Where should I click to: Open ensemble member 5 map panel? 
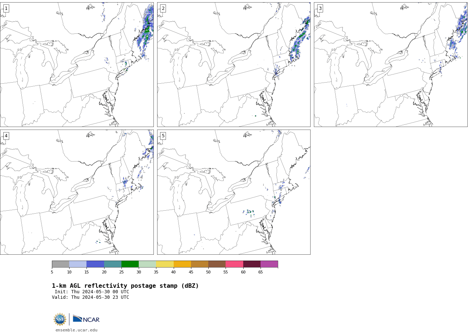(234, 192)
